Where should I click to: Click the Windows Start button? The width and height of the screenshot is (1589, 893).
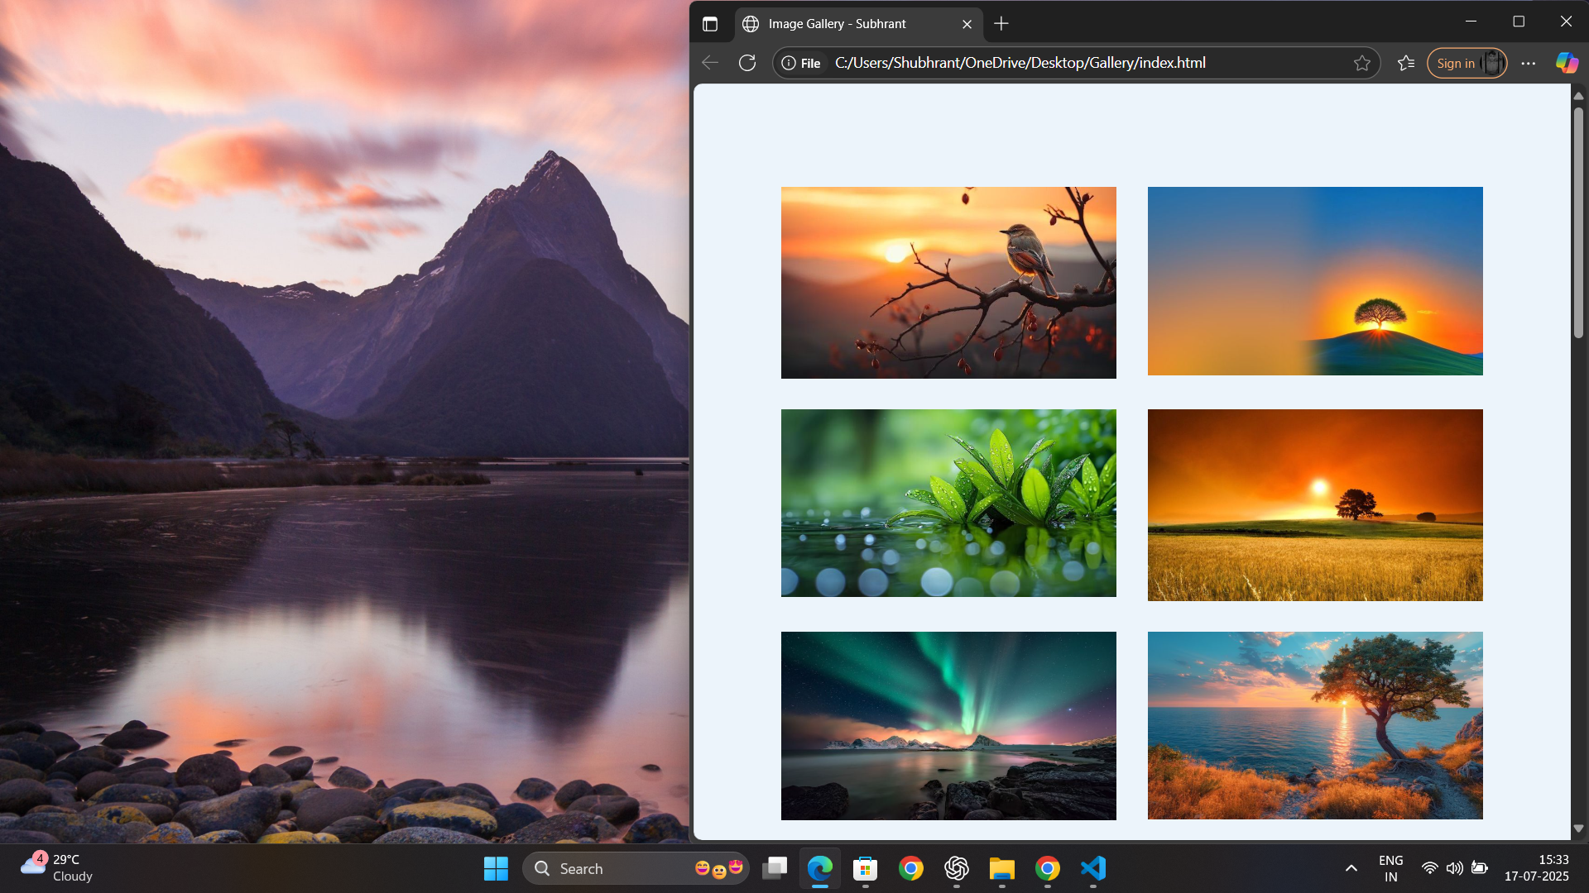pos(496,868)
